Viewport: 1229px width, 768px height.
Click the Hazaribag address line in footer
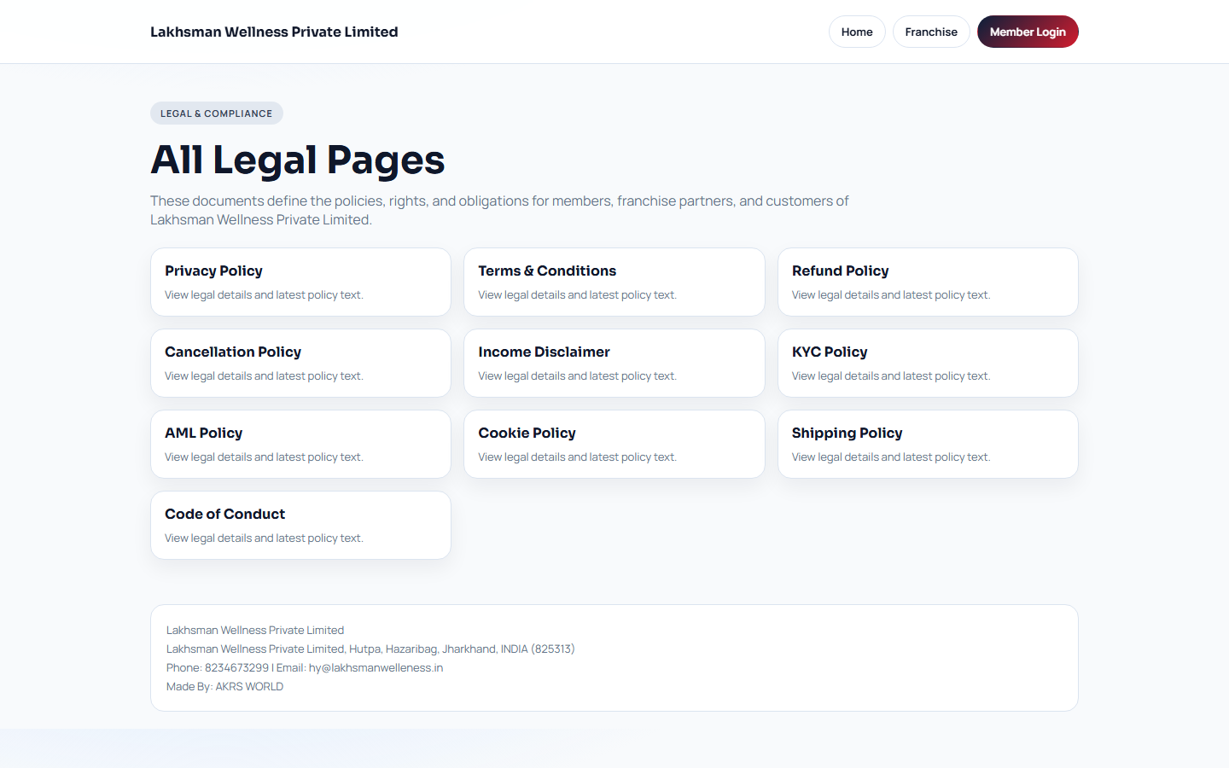click(370, 649)
